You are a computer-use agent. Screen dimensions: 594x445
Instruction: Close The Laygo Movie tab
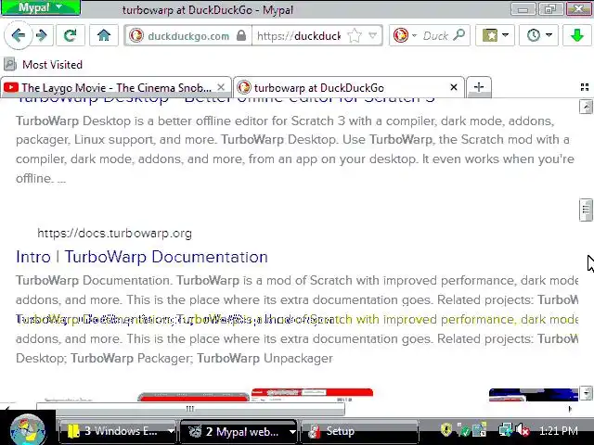pos(221,87)
